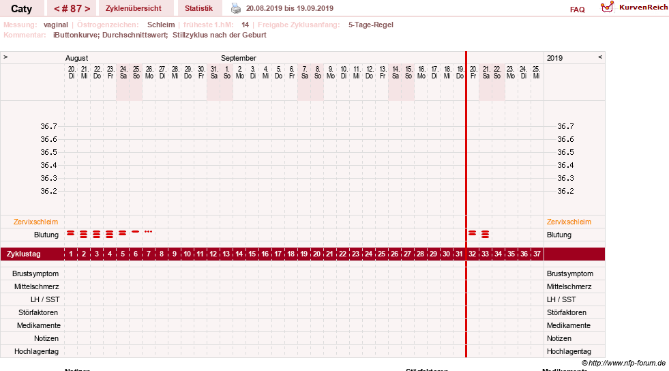Open the FAQ link
Screen dimensions: 669x371
pyautogui.click(x=577, y=10)
